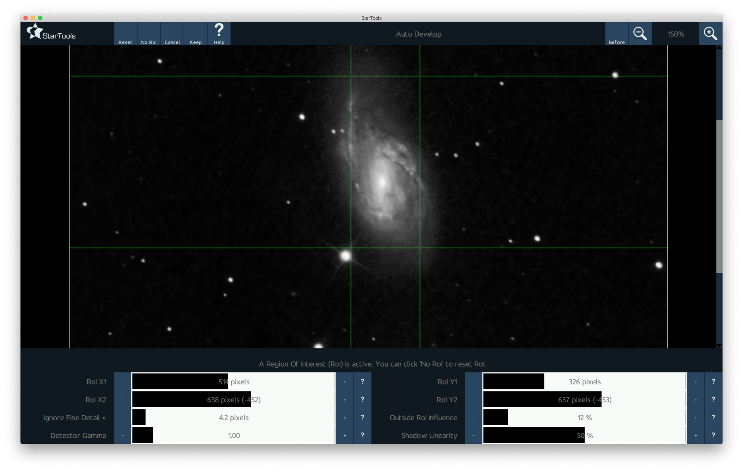Minimize the StarTools window

click(x=33, y=18)
